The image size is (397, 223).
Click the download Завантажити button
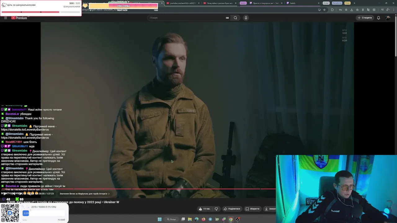coord(270,209)
